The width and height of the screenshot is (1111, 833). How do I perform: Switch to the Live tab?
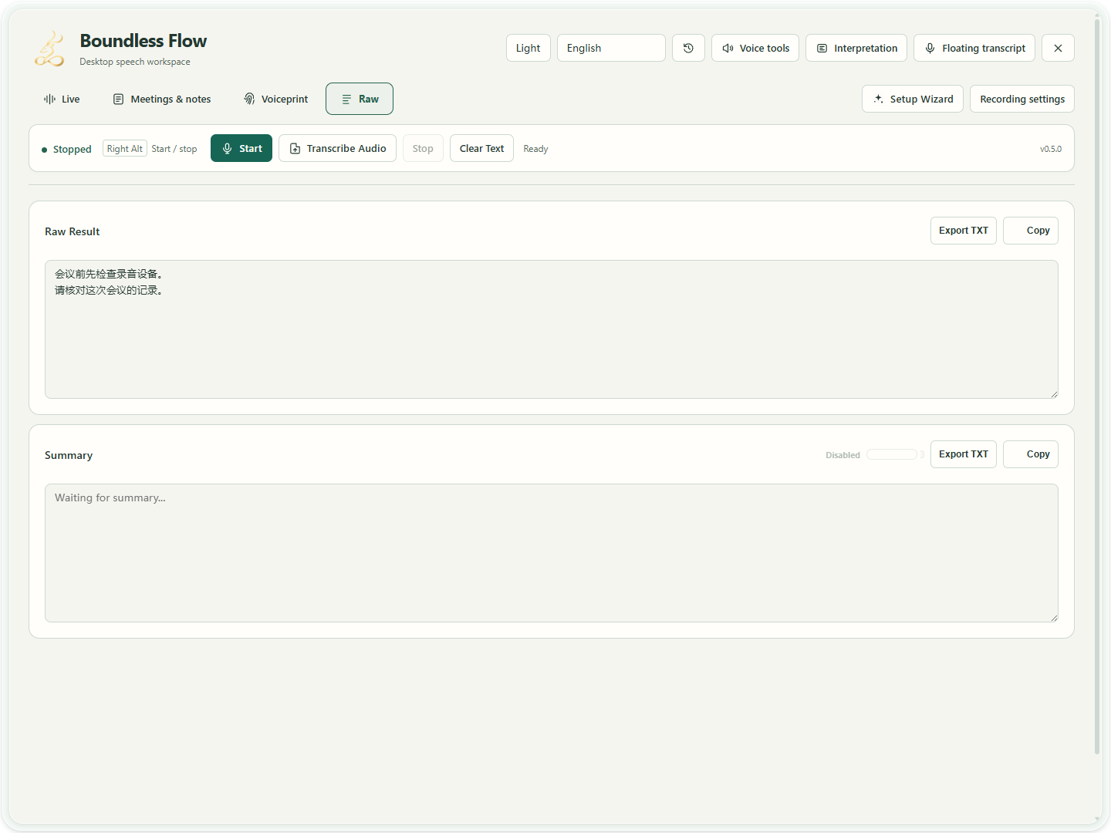pos(62,99)
